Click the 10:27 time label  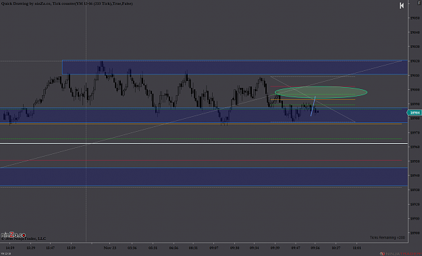click(x=336, y=248)
